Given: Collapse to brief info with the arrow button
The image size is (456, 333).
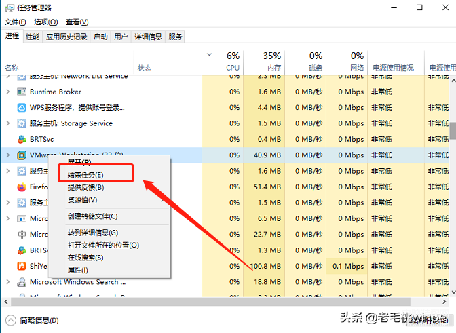Looking at the screenshot, I should pyautogui.click(x=11, y=320).
